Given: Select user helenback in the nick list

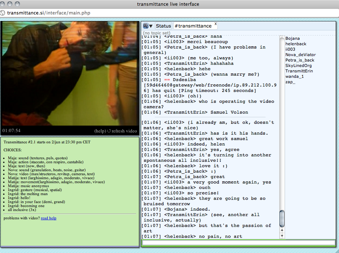Looking at the screenshot, I should [x=296, y=44].
